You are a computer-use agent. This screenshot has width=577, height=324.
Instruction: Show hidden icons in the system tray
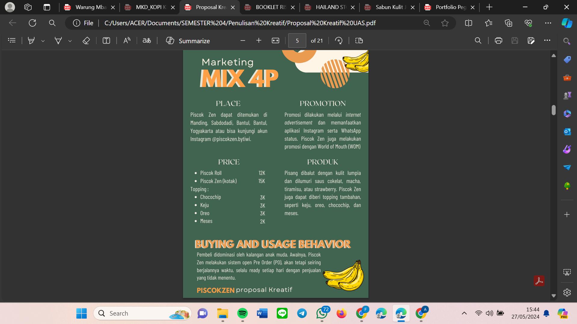(464, 313)
